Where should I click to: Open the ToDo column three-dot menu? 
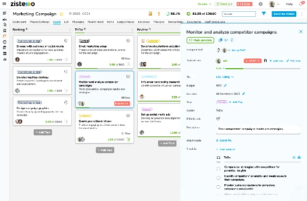click(132, 30)
